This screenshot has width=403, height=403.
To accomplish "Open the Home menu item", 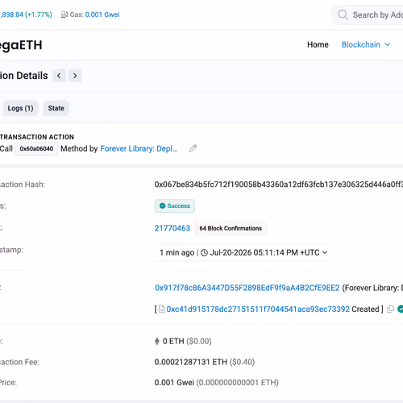I will click(318, 44).
